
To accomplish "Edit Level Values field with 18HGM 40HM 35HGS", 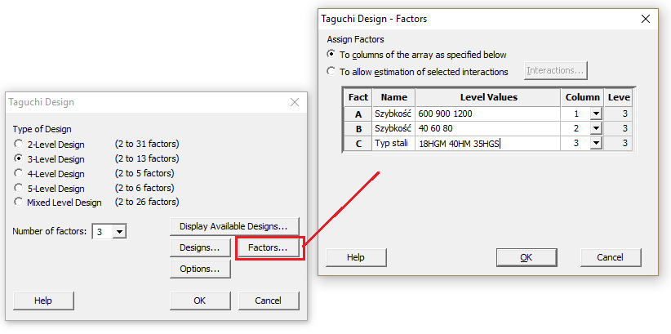I will click(x=487, y=144).
